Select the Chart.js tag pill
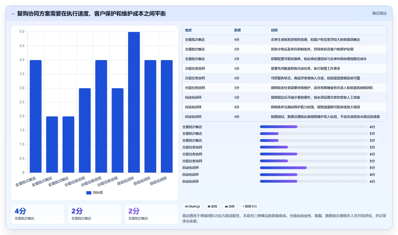Viewport: 398px width, 235px height. point(193,206)
